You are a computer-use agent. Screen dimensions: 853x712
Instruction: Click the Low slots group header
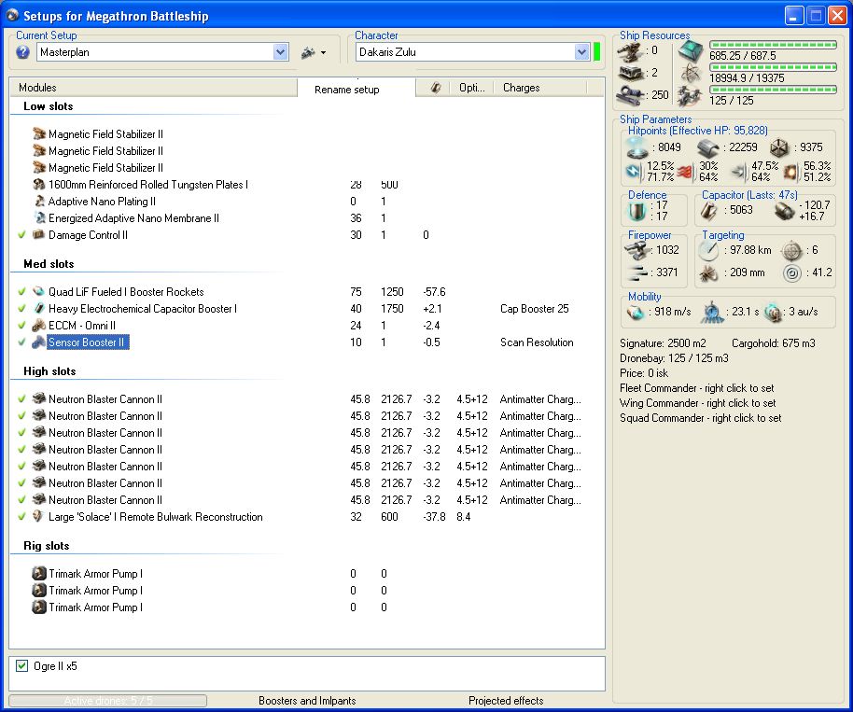tap(49, 106)
